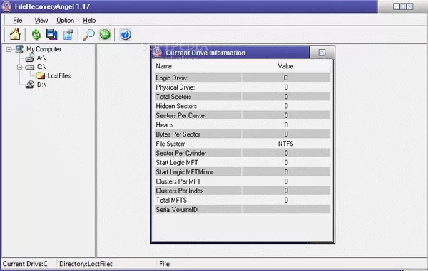Screen dimensions: 428x271
Task: Select the Heads row
Action: coord(243,125)
